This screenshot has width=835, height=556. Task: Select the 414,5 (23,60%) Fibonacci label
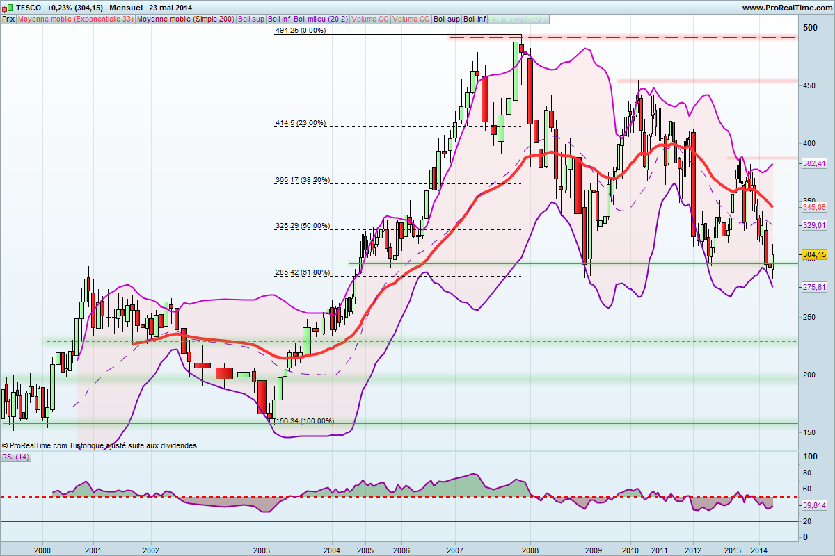click(x=301, y=123)
